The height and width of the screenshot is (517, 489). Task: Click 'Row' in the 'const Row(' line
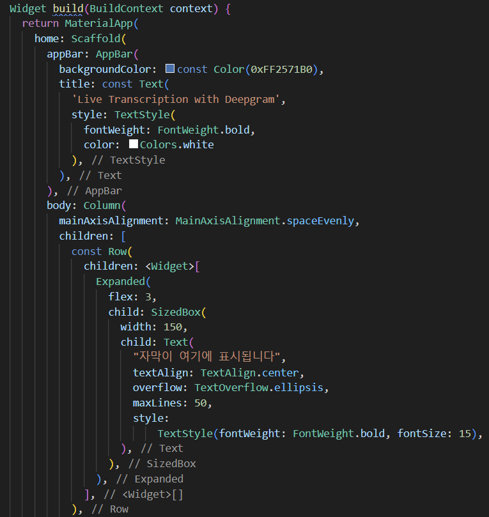118,251
